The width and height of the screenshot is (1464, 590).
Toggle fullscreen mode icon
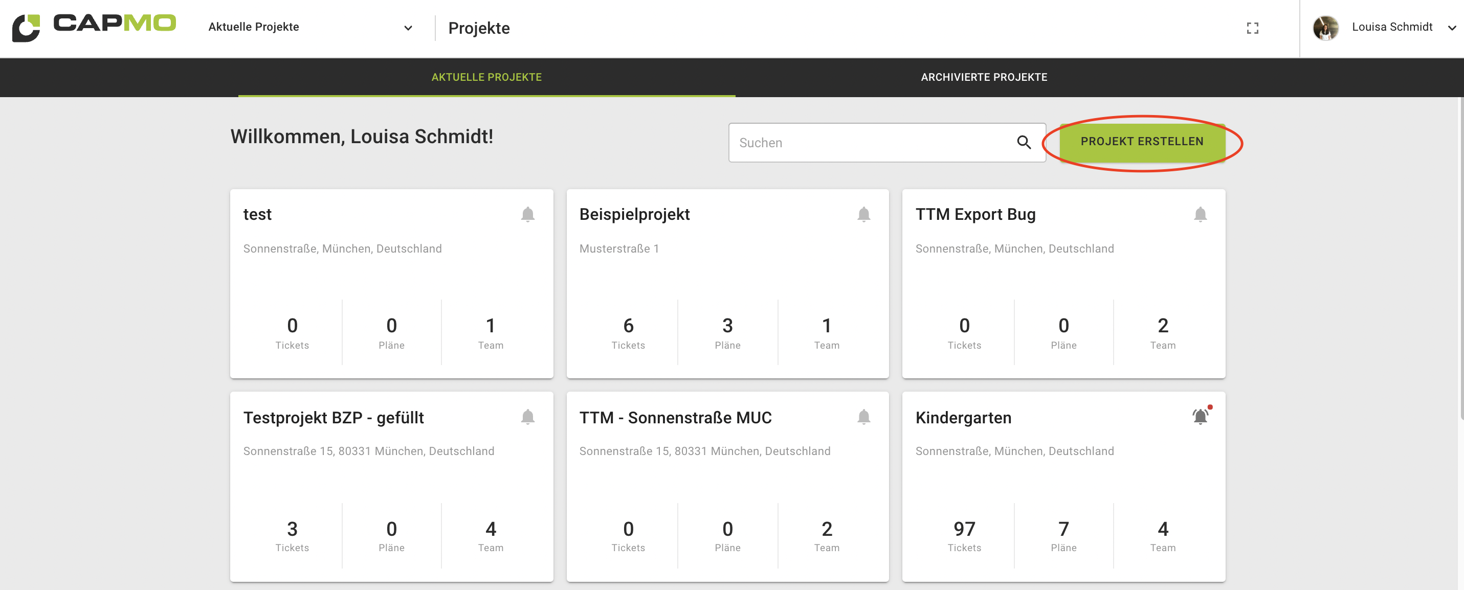pyautogui.click(x=1252, y=28)
